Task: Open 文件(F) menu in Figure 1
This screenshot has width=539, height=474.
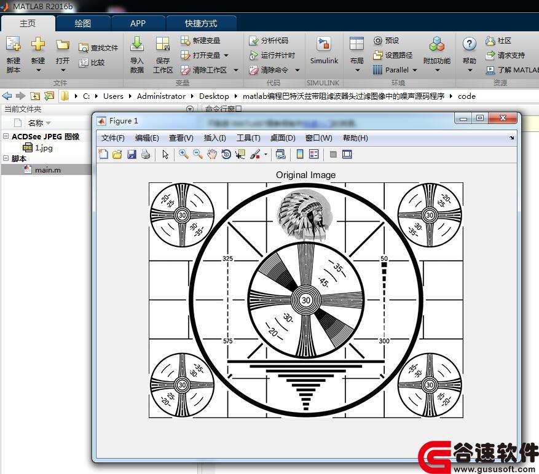Action: click(112, 138)
